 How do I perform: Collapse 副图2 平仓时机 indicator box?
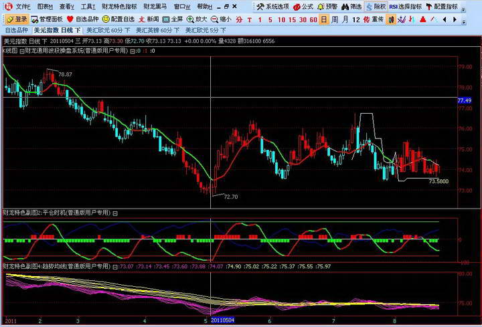coord(115,213)
